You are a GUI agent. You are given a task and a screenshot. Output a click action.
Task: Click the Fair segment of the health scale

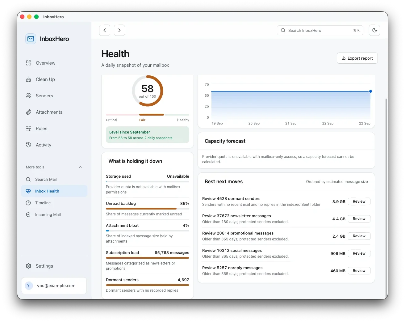point(151,115)
